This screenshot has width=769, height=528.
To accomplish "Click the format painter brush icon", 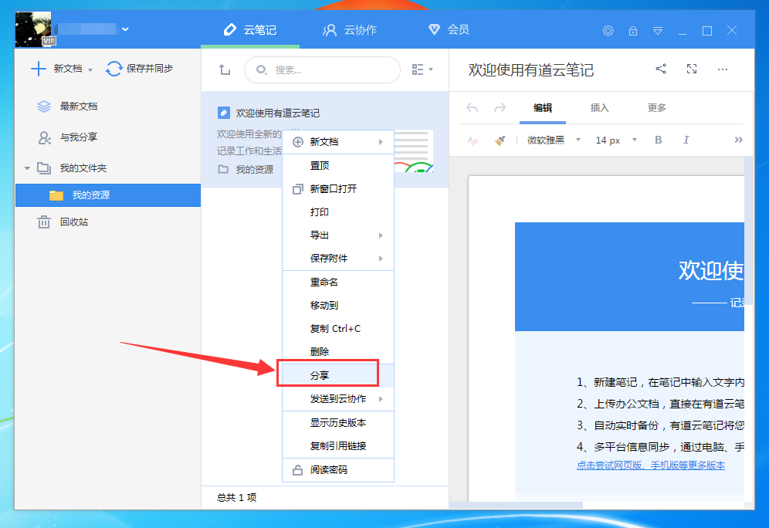I will tap(500, 140).
